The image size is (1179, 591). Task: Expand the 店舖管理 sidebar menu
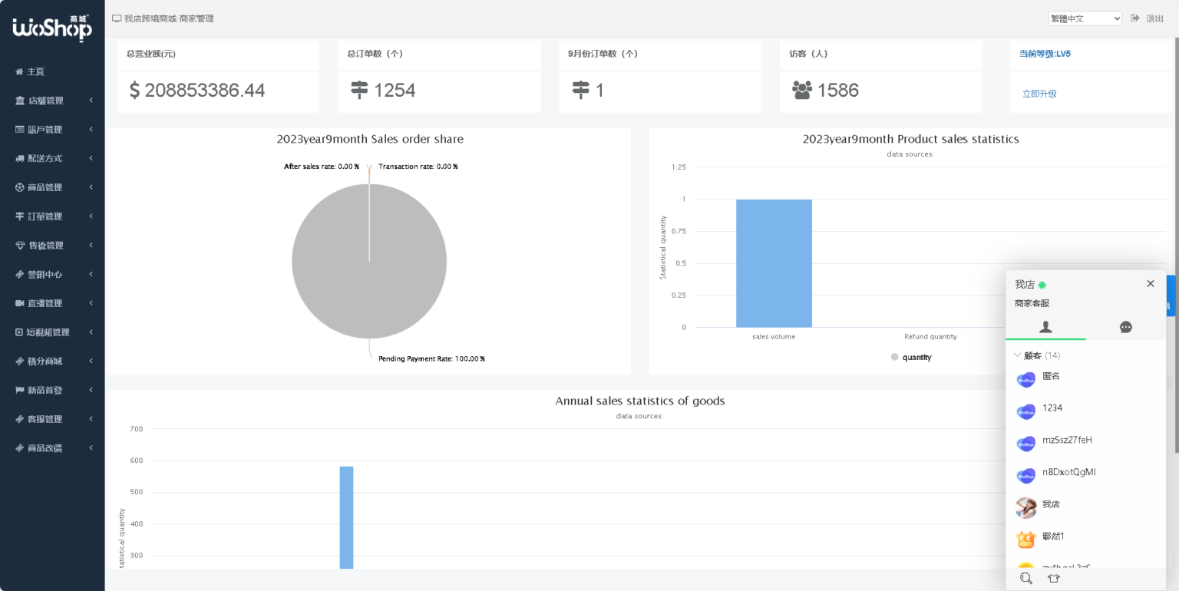click(x=52, y=101)
